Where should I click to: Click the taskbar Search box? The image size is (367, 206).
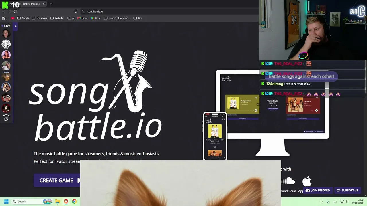[32, 201]
